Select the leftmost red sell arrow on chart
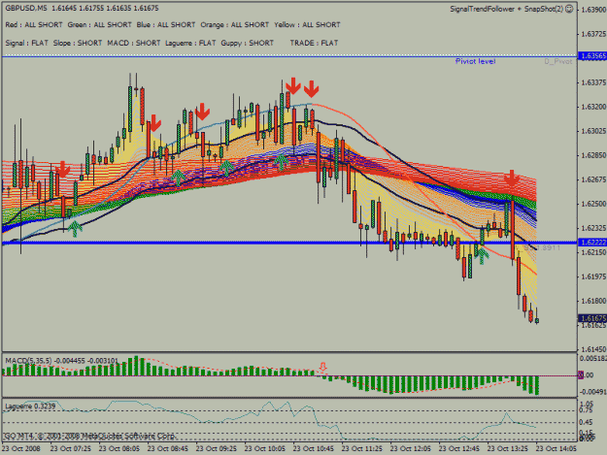 point(63,170)
